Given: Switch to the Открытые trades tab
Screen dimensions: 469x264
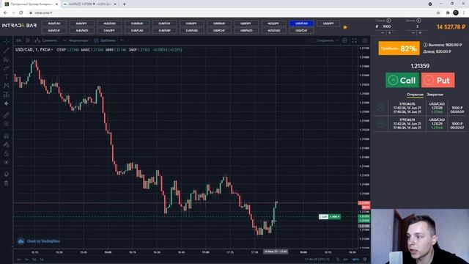Looking at the screenshot, I should point(415,95).
